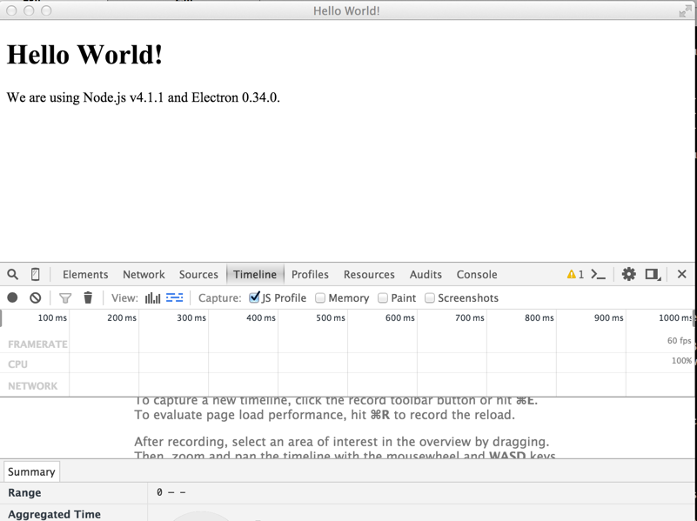Click the CPU overview row label
This screenshot has height=521, width=697.
[17, 364]
